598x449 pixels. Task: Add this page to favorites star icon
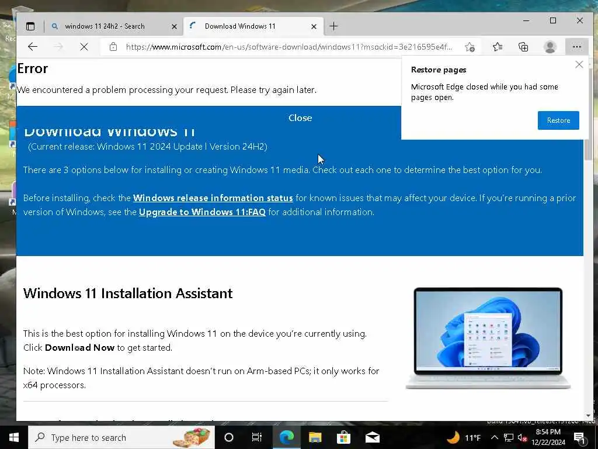[470, 47]
